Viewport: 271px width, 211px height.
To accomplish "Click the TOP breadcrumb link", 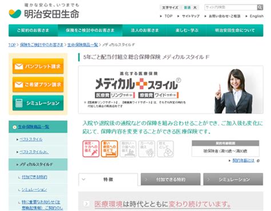I will (12, 45).
